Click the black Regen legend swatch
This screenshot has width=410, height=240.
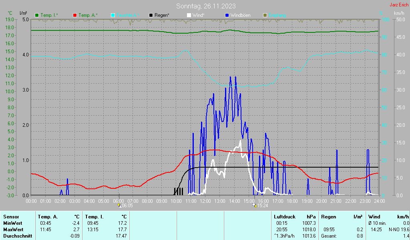coord(151,16)
